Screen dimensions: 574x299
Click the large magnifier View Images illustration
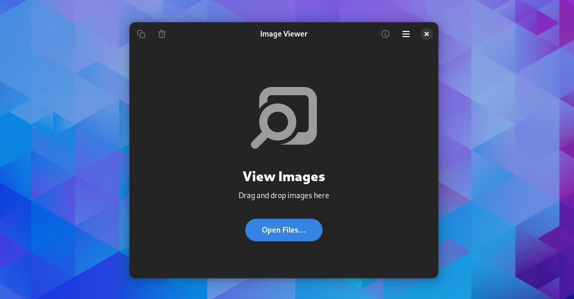(x=284, y=117)
